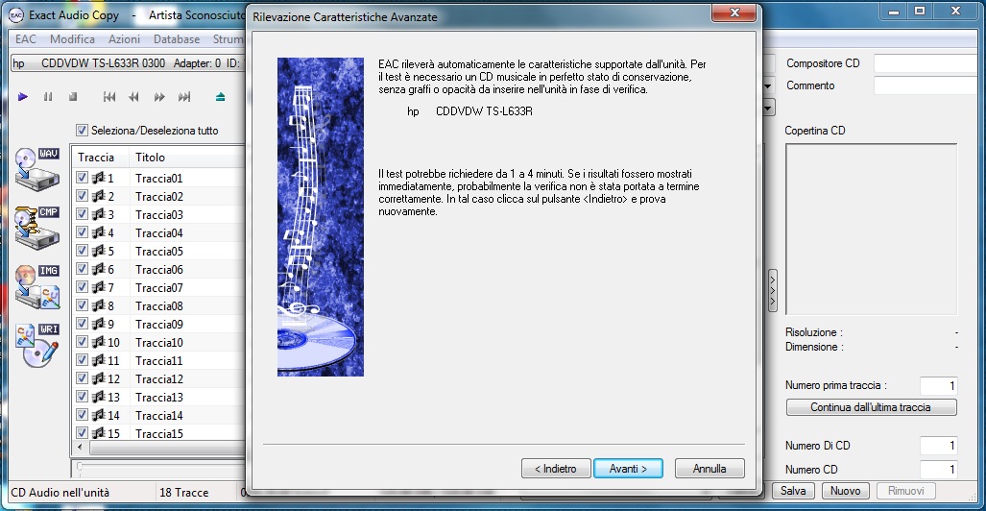The width and height of the screenshot is (986, 511).
Task: Toggle Seleziona/Deseleziona tutto checkbox
Action: pyautogui.click(x=82, y=131)
